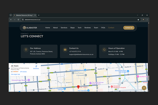Image resolution: width=158 pixels, height=105 pixels.
Task: Open the Steps nav item
Action: tap(72, 28)
